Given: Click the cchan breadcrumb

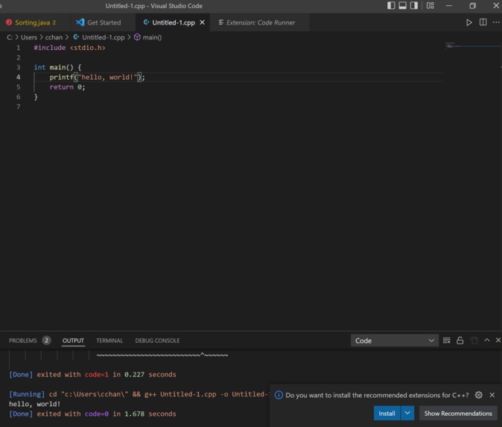Looking at the screenshot, I should [54, 37].
